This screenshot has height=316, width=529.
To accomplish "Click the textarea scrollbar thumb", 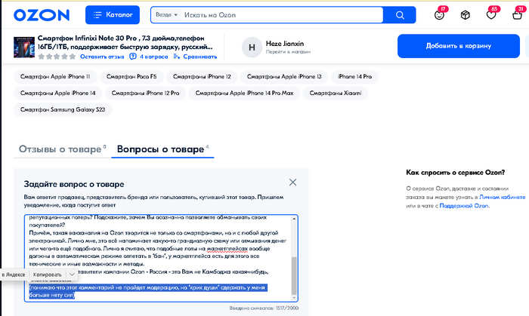I will pyautogui.click(x=294, y=276).
